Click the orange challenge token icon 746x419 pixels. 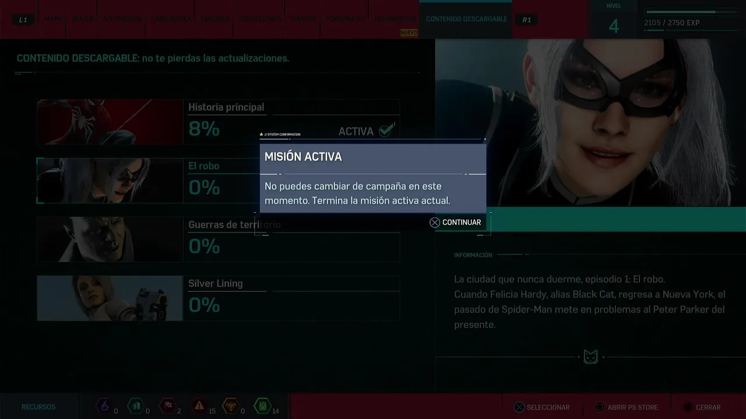[231, 406]
